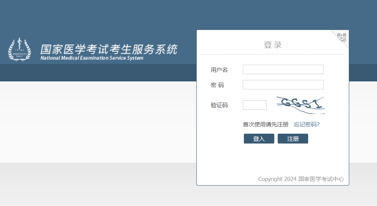The height and width of the screenshot is (206, 377).
Task: Click the 首次使用请先注册 first-time registration text
Action: pos(266,125)
